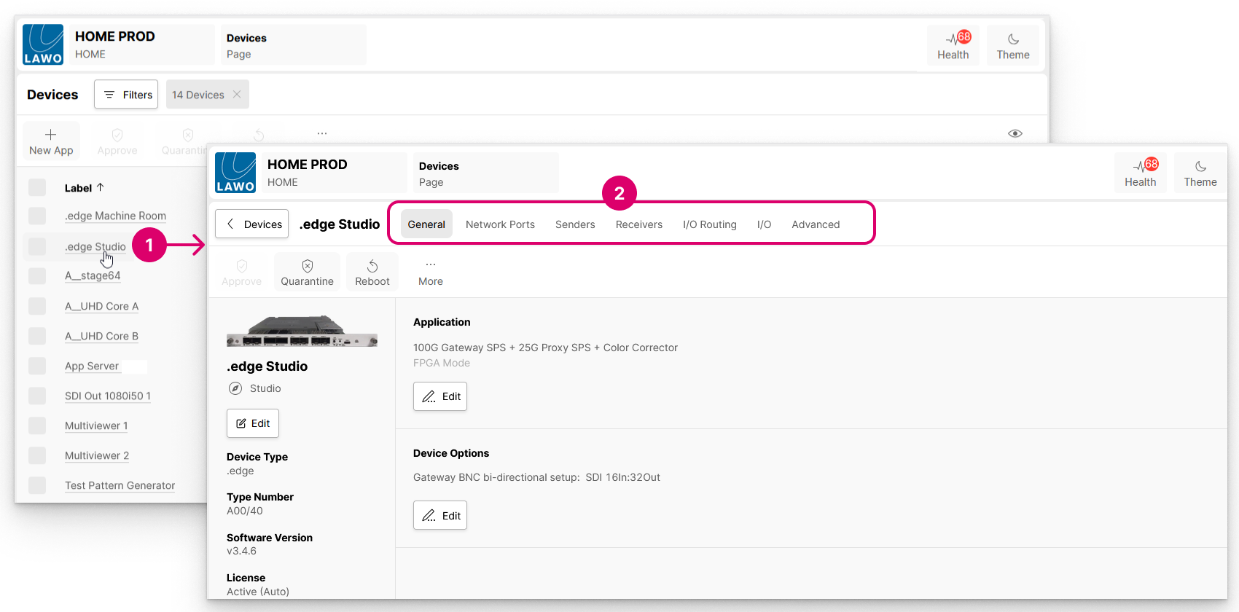Switch to the Network Ports tab
Viewport: 1239px width, 612px height.
pyautogui.click(x=500, y=224)
